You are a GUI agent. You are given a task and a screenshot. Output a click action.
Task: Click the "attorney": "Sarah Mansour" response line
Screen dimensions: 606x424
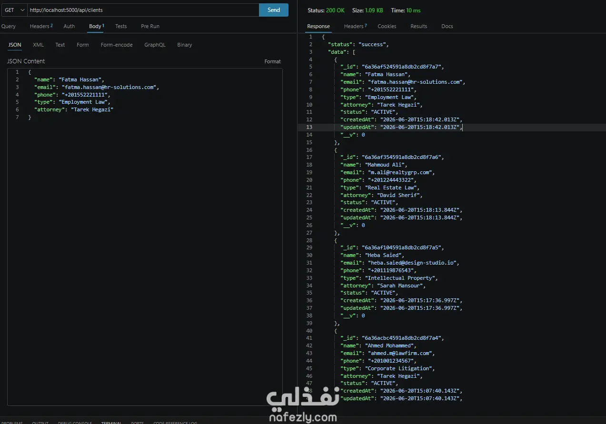pos(383,286)
